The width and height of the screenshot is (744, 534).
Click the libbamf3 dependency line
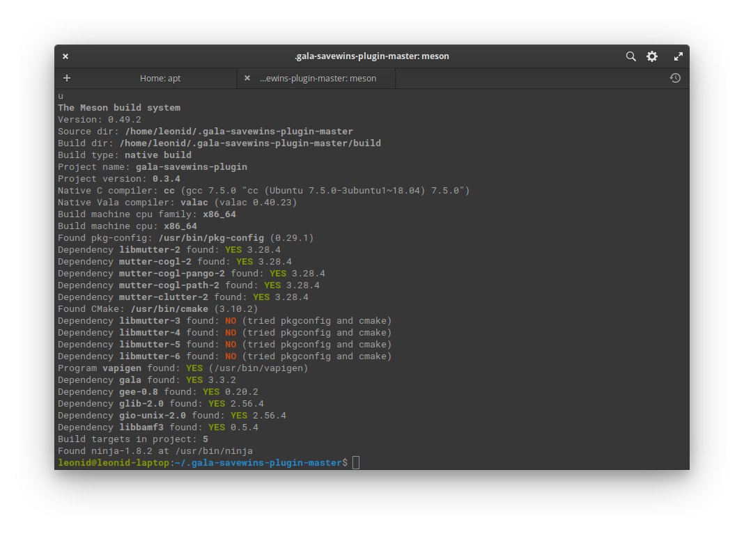[158, 427]
